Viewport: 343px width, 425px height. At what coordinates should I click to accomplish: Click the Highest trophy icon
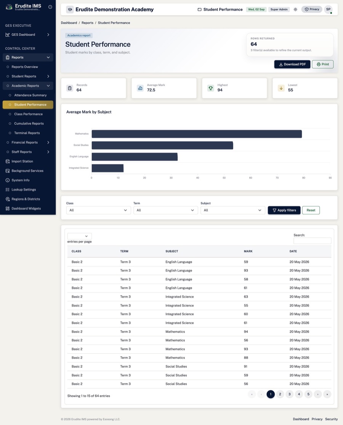pyautogui.click(x=211, y=88)
